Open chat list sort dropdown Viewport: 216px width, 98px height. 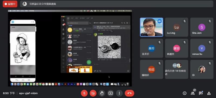point(90,23)
